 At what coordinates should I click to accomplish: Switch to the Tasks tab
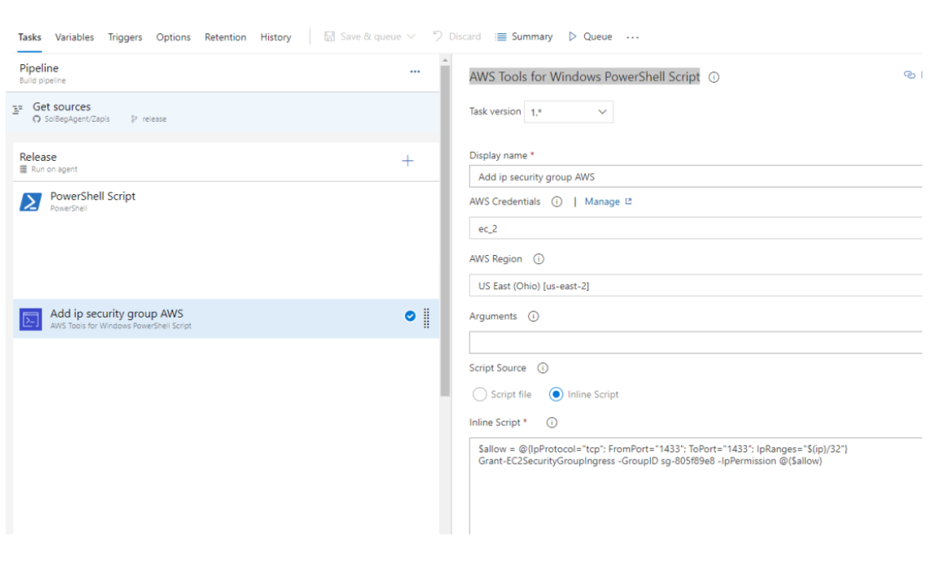click(x=29, y=37)
